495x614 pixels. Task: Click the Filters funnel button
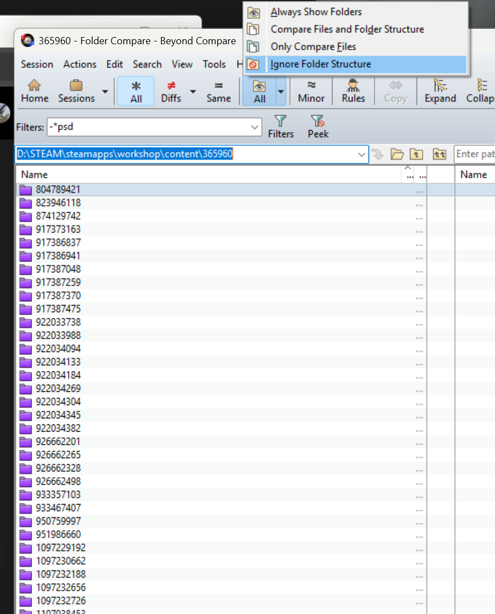pos(281,127)
